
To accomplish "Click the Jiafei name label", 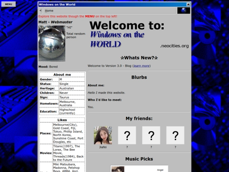I will tap(103, 147).
